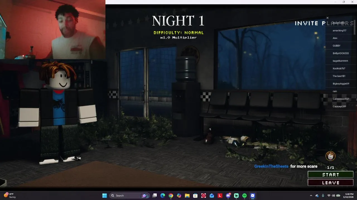Click the player avatar icon above 1/1
Viewport: 357px width, 200px height.
(x=331, y=156)
